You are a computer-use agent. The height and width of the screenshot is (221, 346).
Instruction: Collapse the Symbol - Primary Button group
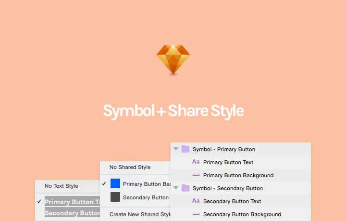176,149
